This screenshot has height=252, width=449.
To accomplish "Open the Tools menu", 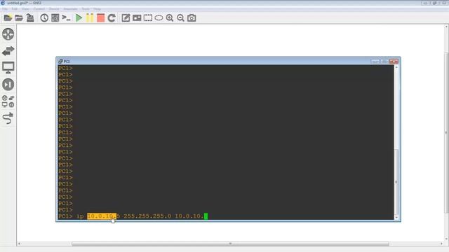I will coord(86,9).
